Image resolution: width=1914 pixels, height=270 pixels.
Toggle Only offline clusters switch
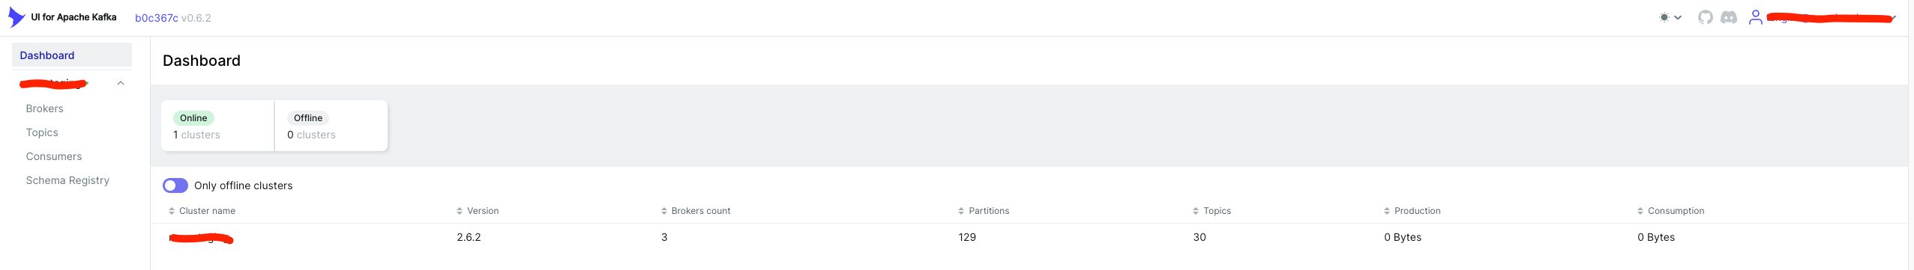[x=175, y=185]
